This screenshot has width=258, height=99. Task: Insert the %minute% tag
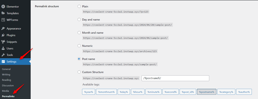tap(153, 92)
